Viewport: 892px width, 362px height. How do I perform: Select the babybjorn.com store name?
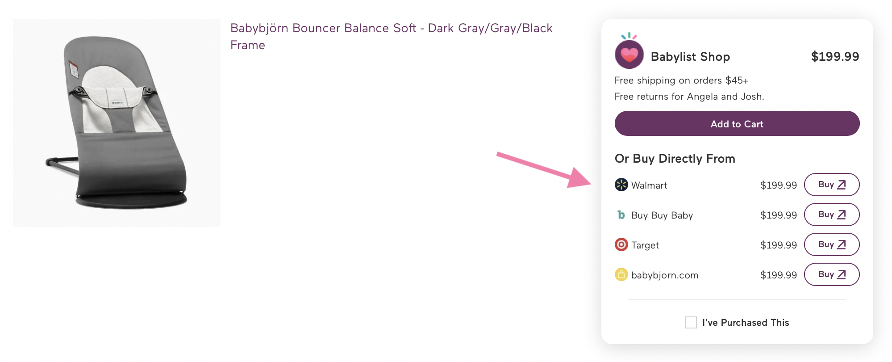664,275
